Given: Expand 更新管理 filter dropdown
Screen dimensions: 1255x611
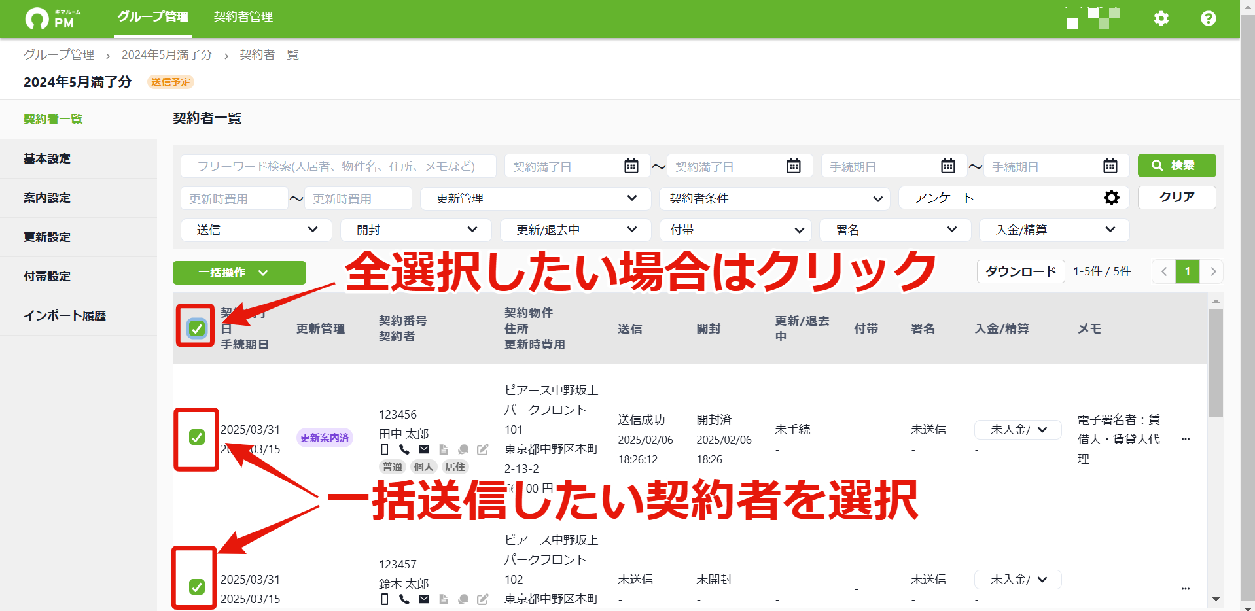Looking at the screenshot, I should (535, 198).
